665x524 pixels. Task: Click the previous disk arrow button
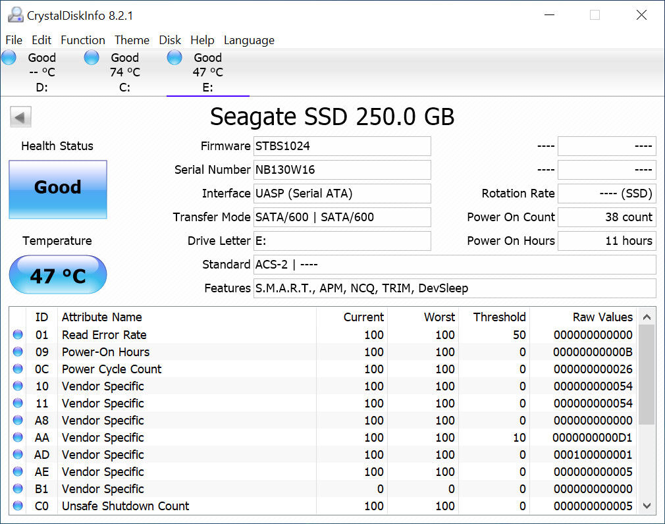tap(21, 117)
